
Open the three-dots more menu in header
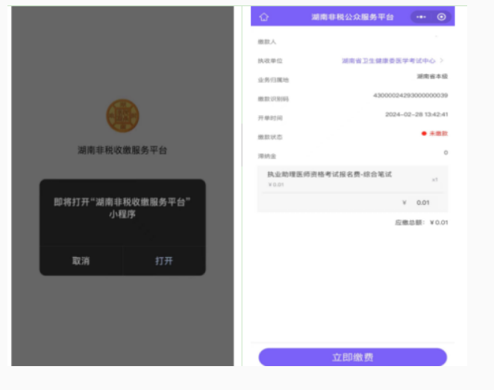coord(422,17)
